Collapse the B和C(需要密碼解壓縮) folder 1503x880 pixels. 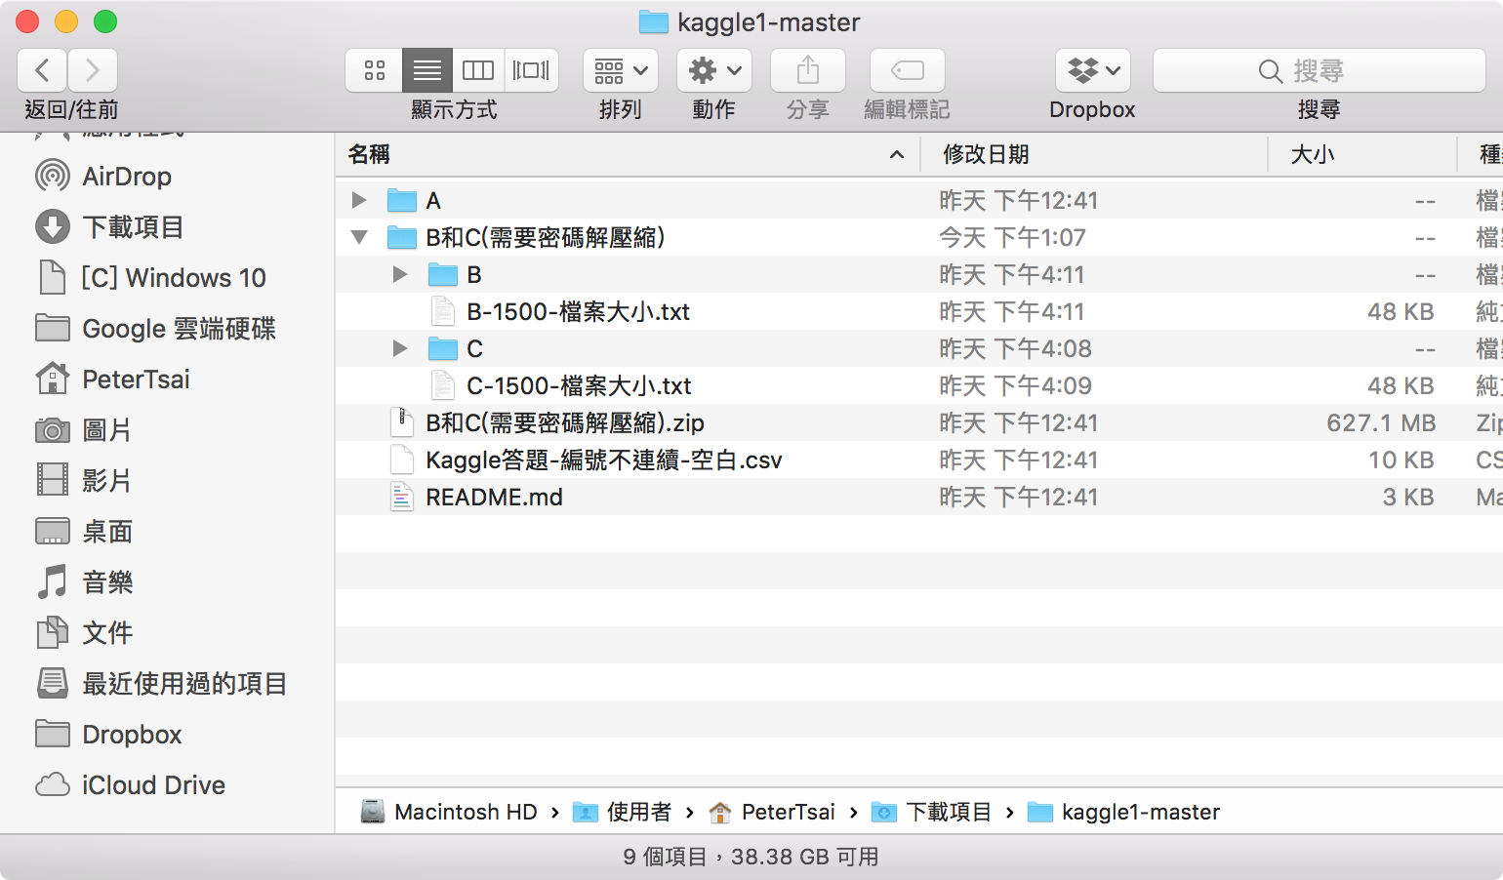tap(359, 237)
